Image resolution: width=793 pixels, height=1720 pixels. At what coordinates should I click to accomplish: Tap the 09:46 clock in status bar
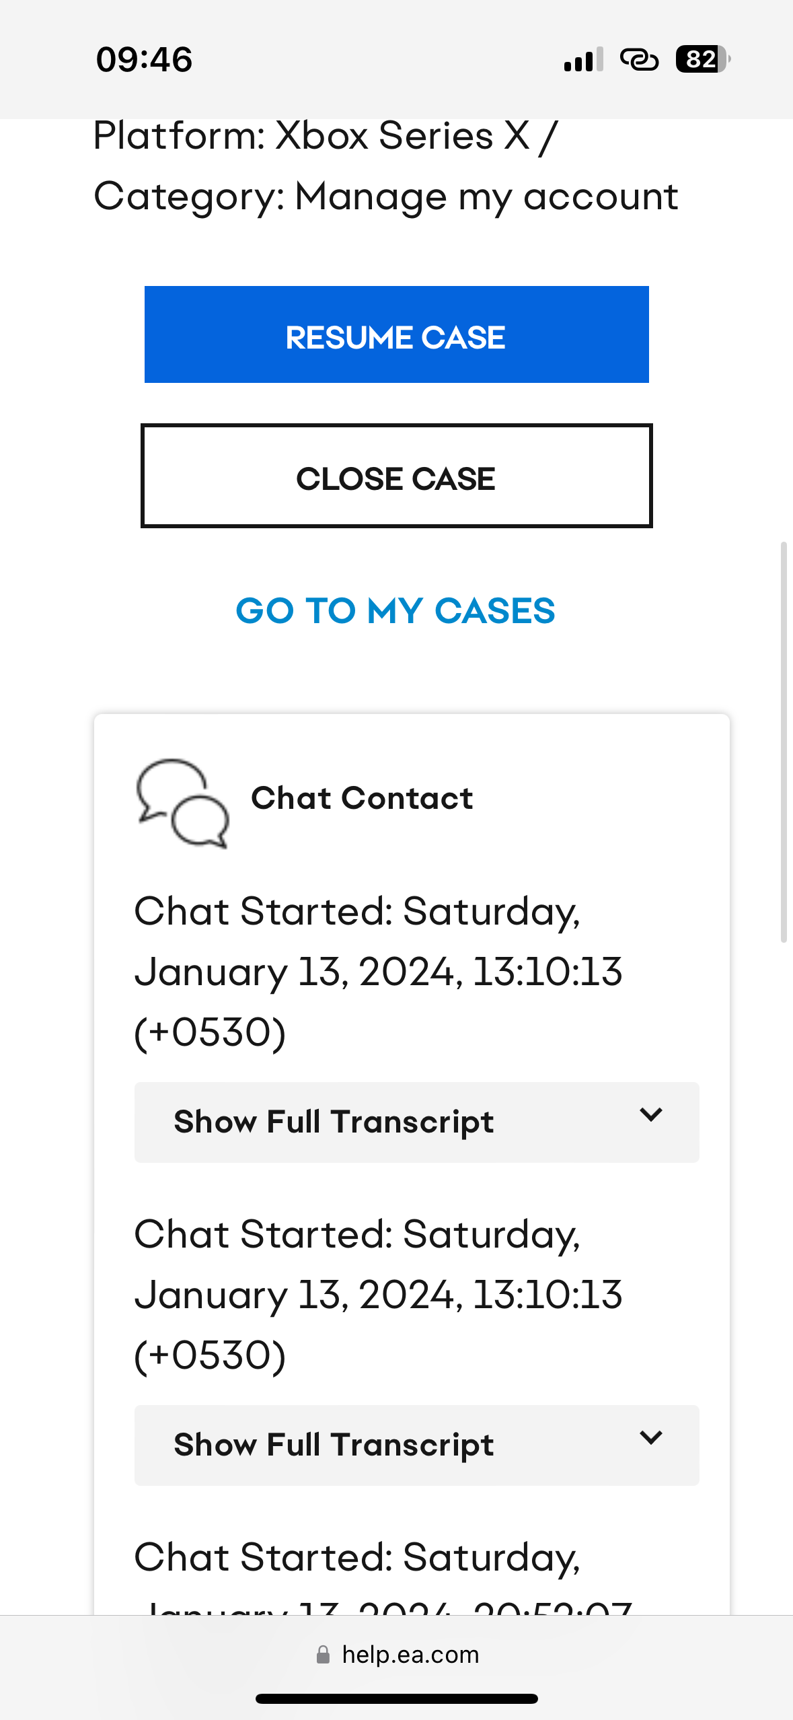pyautogui.click(x=144, y=59)
